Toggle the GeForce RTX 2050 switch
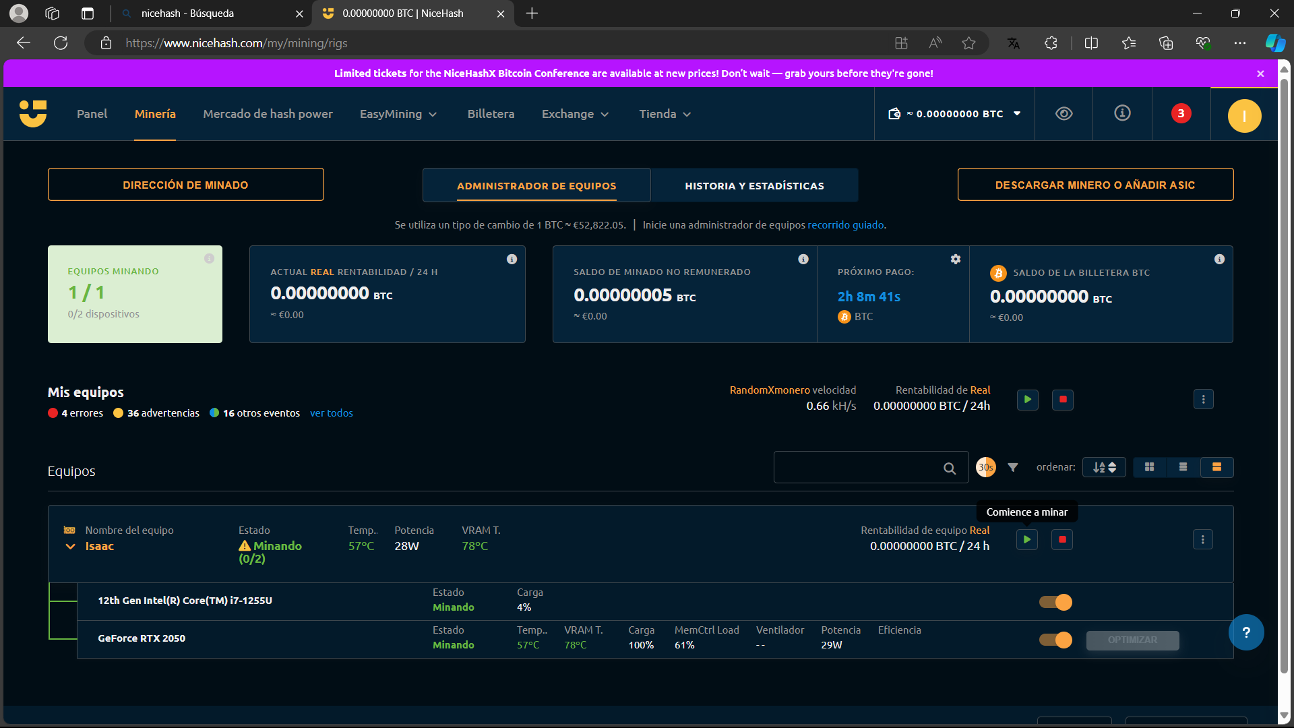1294x728 pixels. [x=1055, y=640]
